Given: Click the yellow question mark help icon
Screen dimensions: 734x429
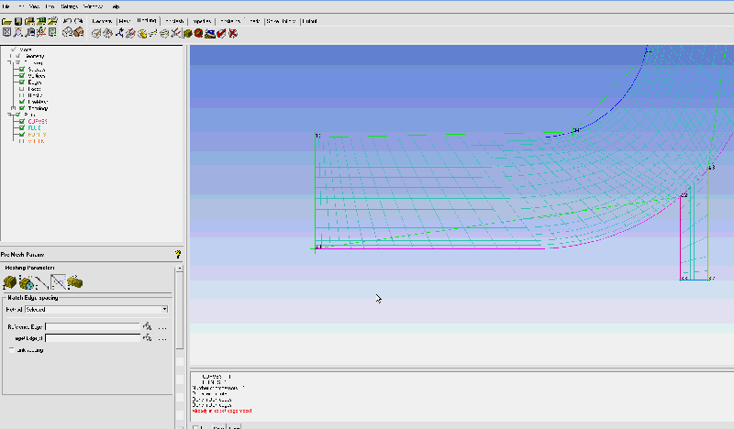Looking at the screenshot, I should (177, 254).
